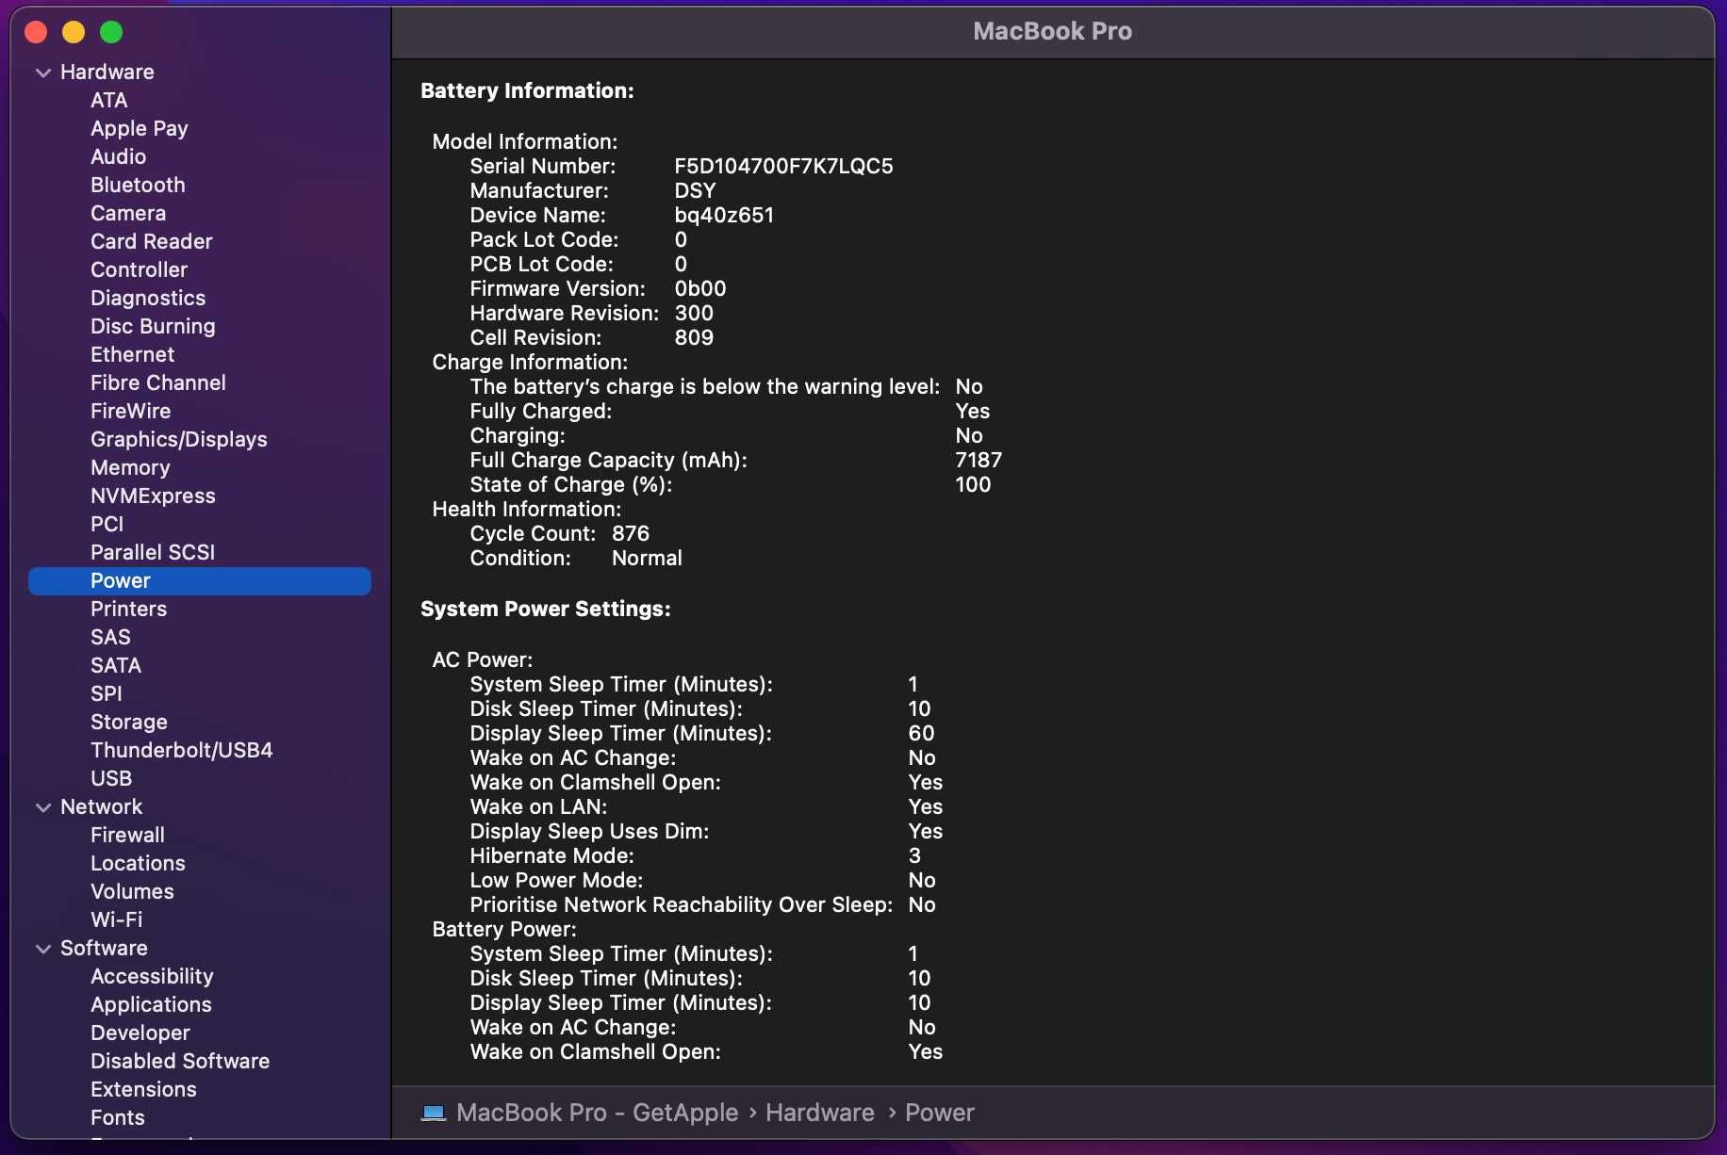Minimize window with yellow button
This screenshot has height=1155, width=1727.
74,32
